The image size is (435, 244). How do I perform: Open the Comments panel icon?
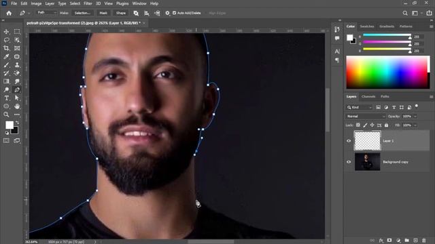click(x=337, y=38)
